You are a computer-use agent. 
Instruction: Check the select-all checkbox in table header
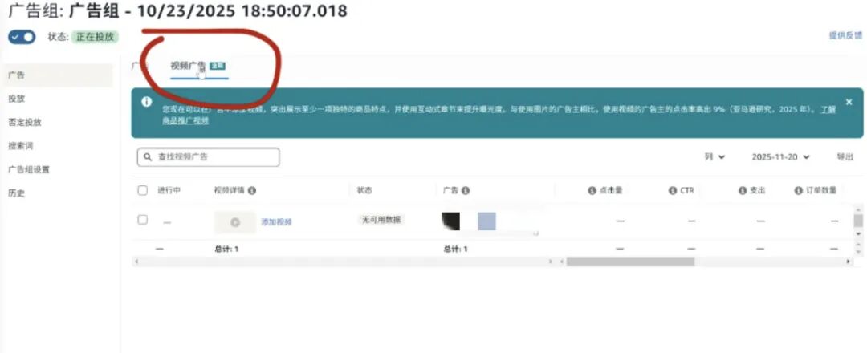pyautogui.click(x=143, y=191)
